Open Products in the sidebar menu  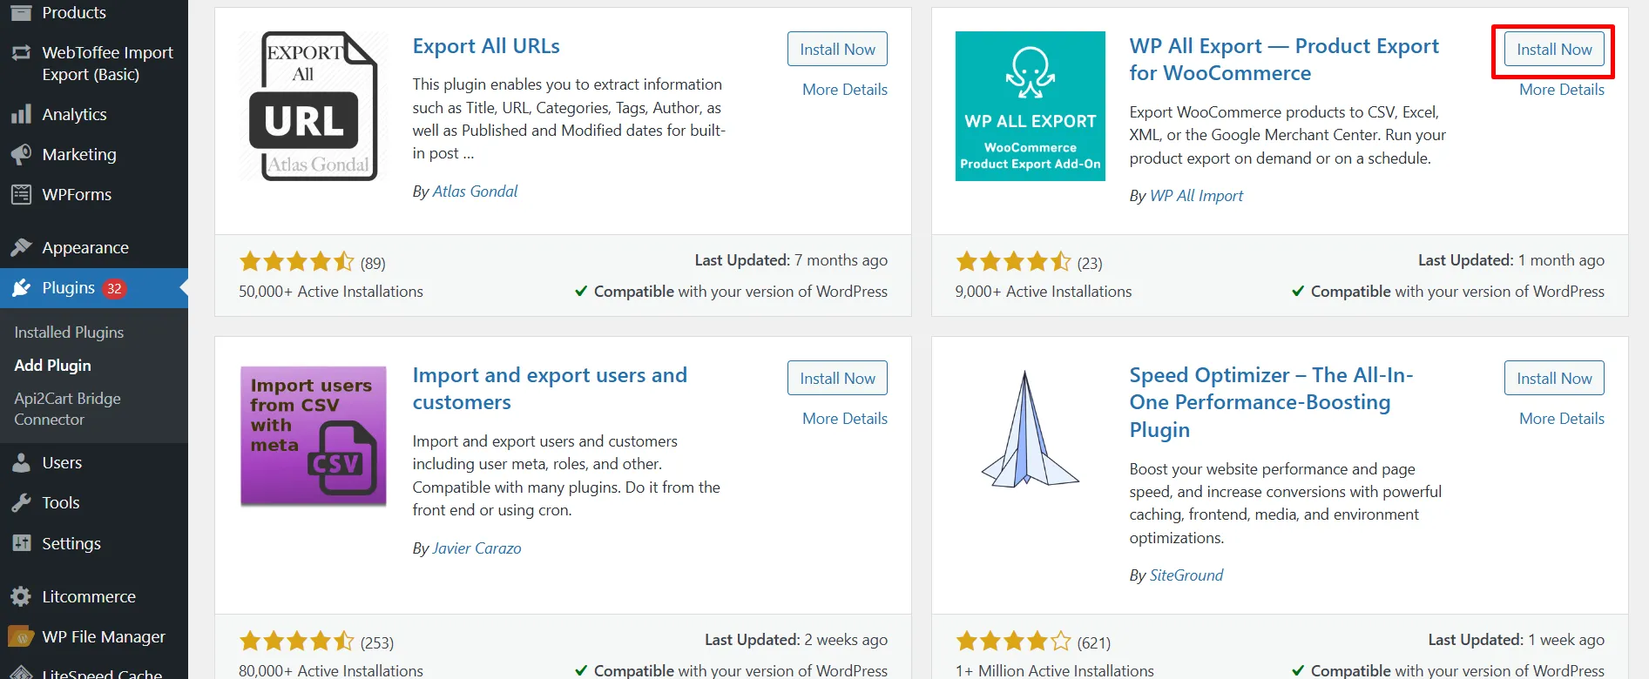[x=74, y=12]
